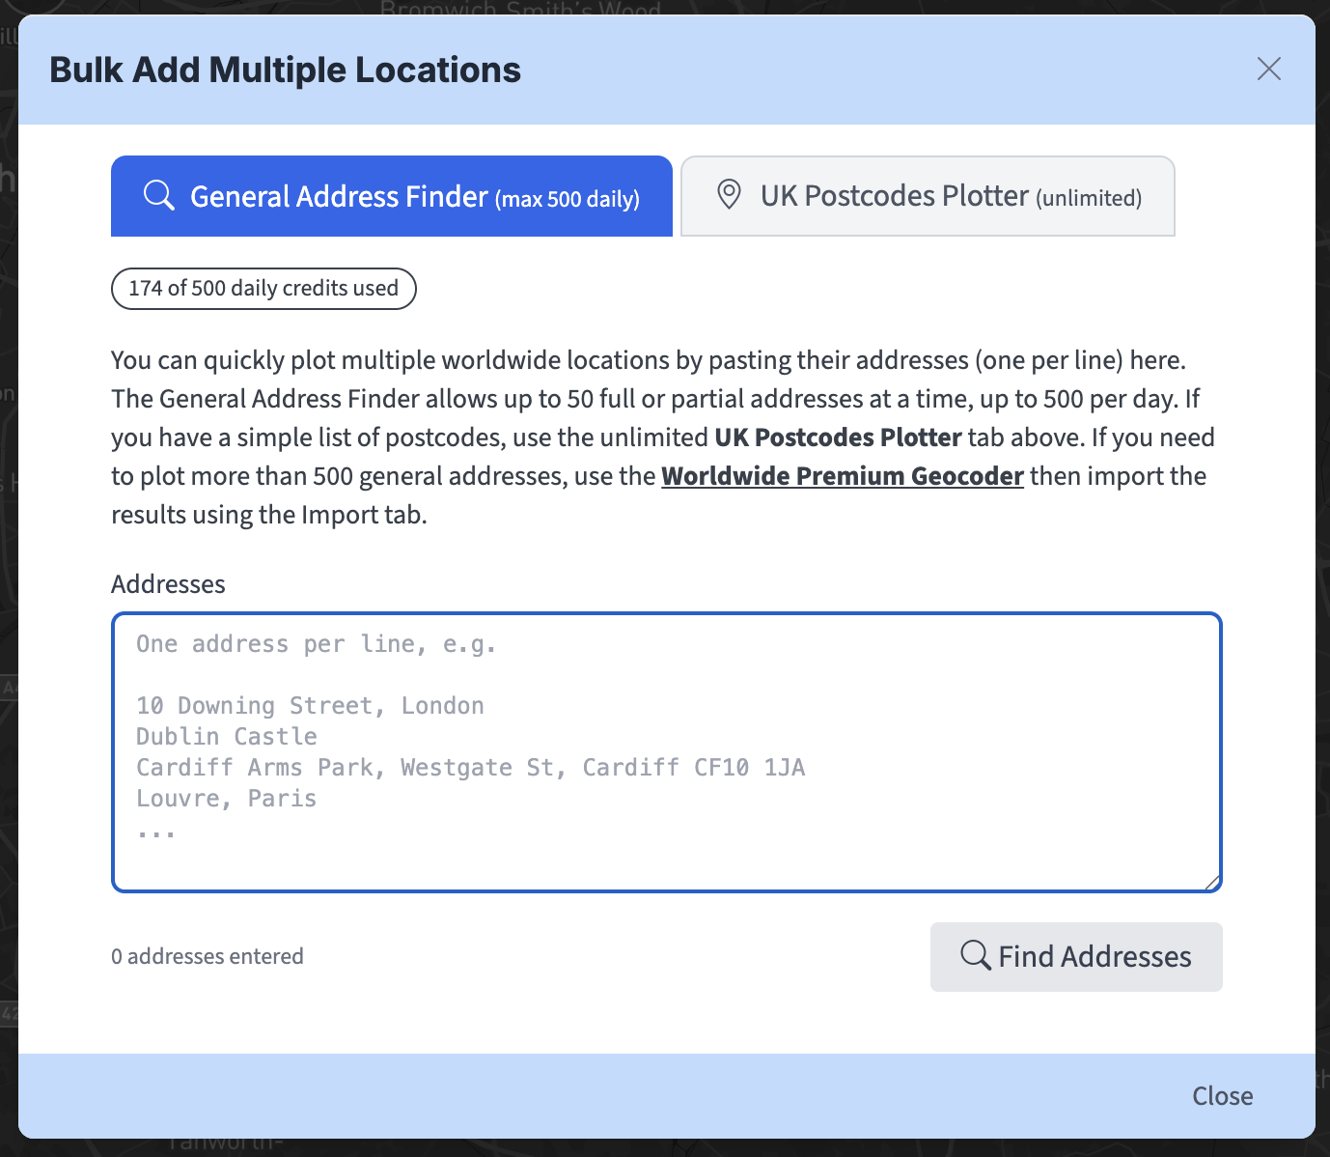The image size is (1330, 1157).
Task: Click the 174 of 500 daily credits badge
Action: pos(263,289)
